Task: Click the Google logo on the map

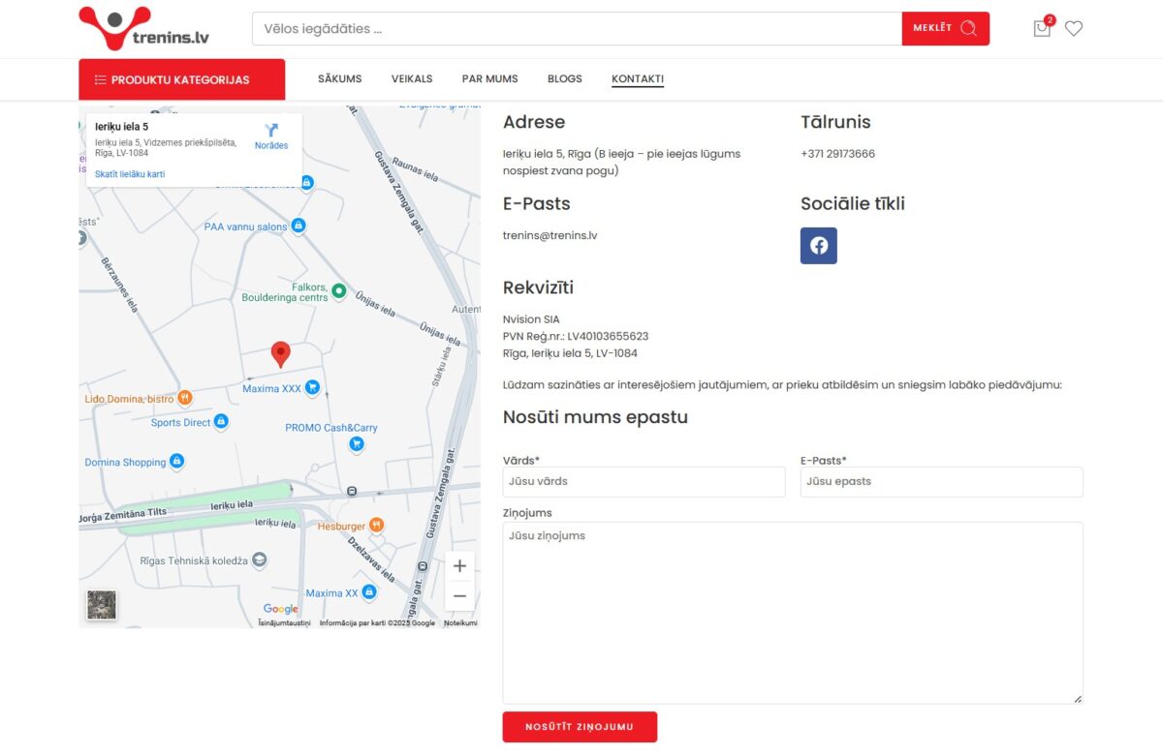Action: [280, 609]
